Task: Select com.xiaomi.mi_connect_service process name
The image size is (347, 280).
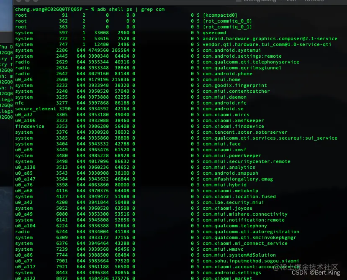Action: (x=245, y=244)
